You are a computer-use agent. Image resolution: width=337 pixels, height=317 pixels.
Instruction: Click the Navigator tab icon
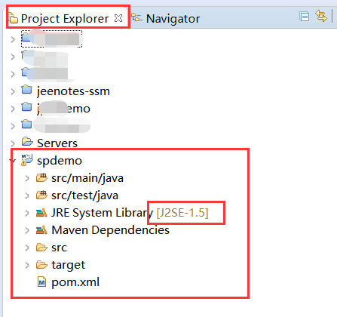point(137,17)
